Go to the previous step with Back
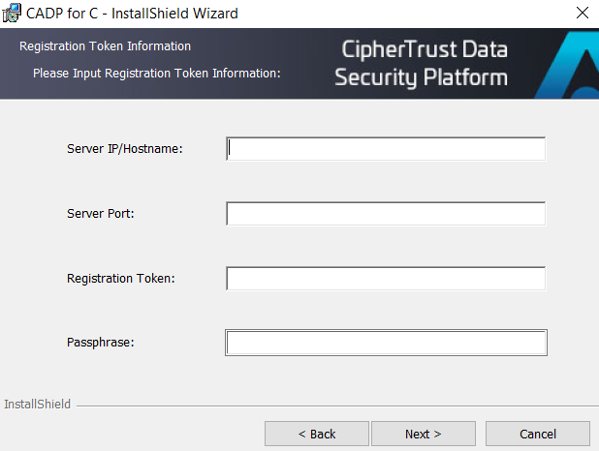The image size is (599, 451). pos(317,434)
